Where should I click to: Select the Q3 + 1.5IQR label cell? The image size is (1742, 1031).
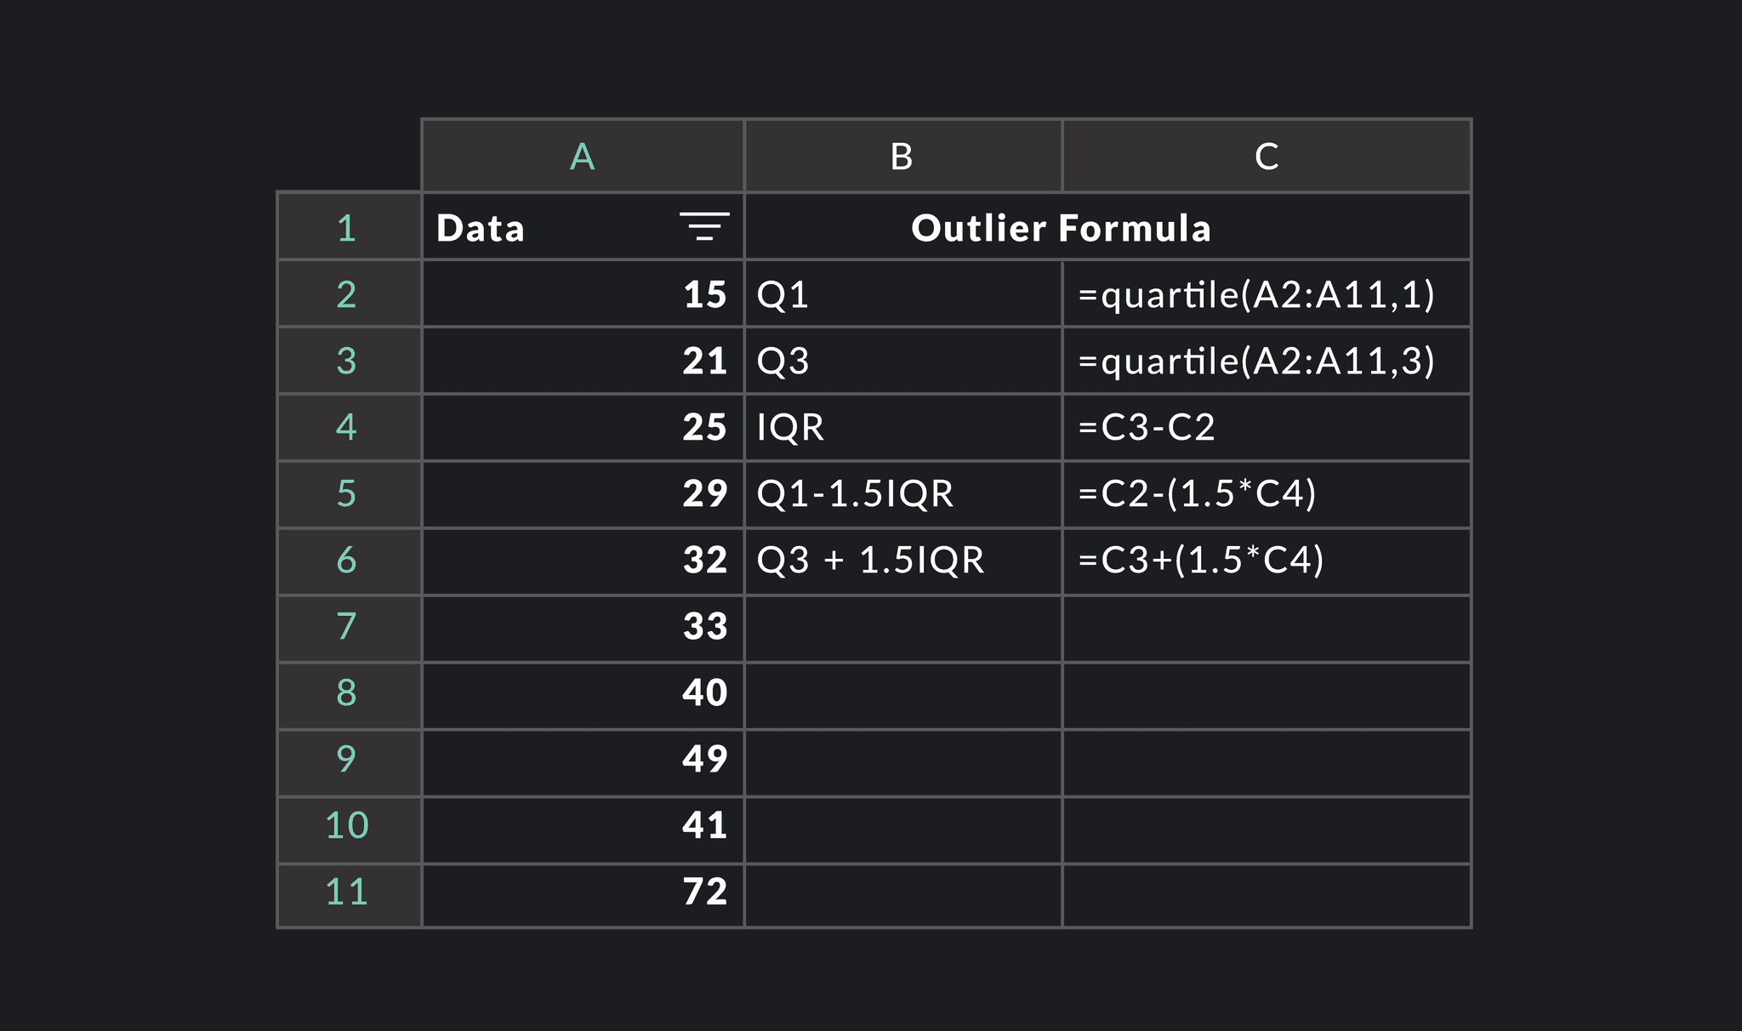pyautogui.click(x=902, y=560)
